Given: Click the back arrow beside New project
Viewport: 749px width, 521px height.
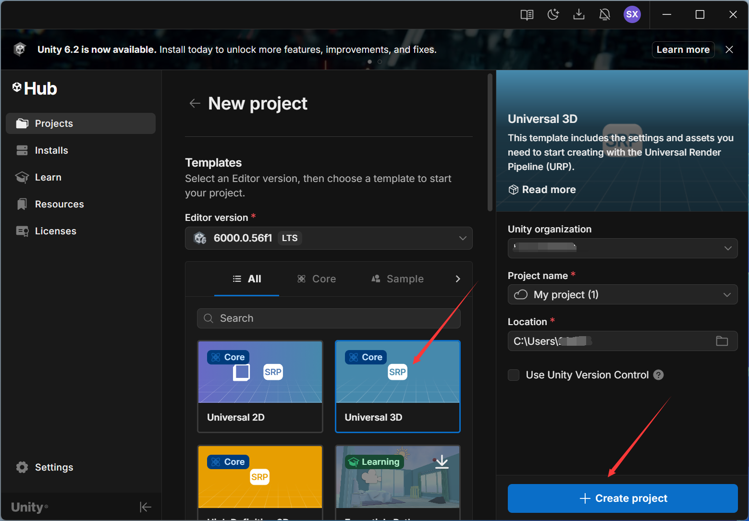Looking at the screenshot, I should coord(195,103).
